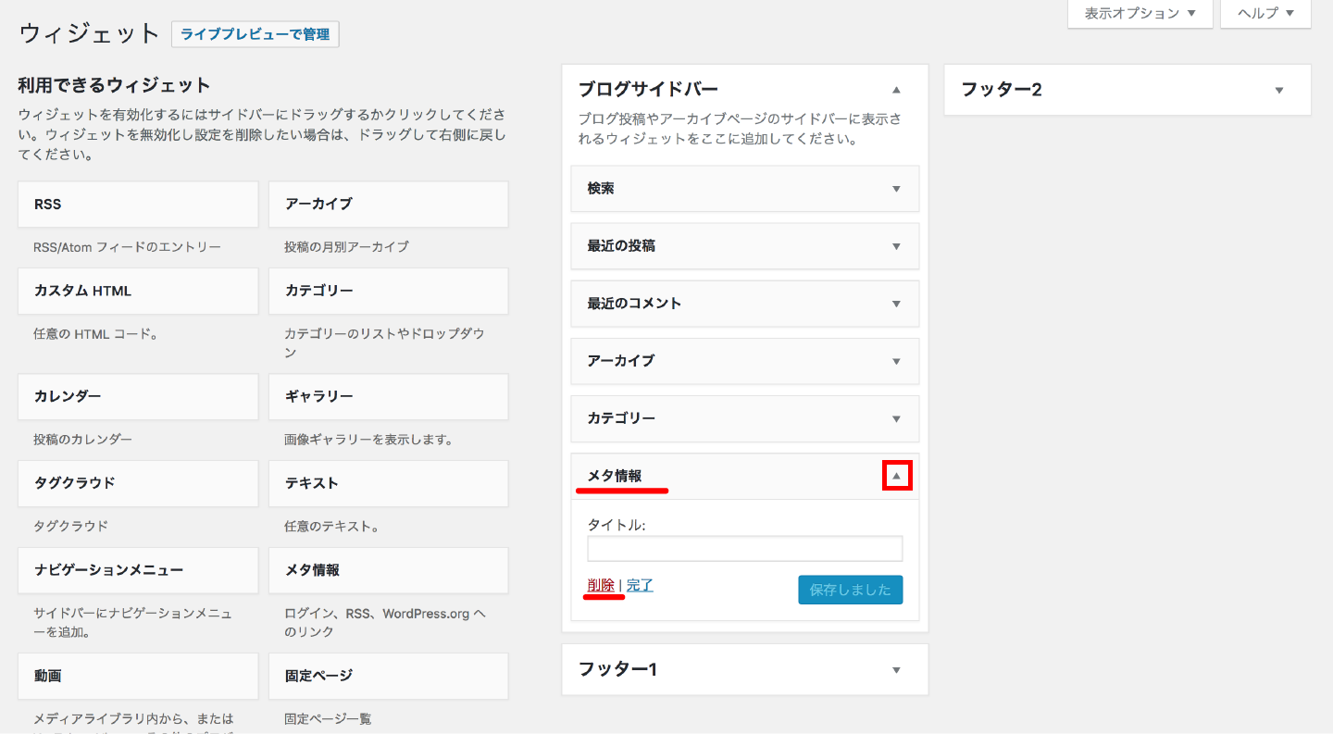The height and width of the screenshot is (734, 1333).
Task: Click the タイトル input field
Action: coord(744,548)
